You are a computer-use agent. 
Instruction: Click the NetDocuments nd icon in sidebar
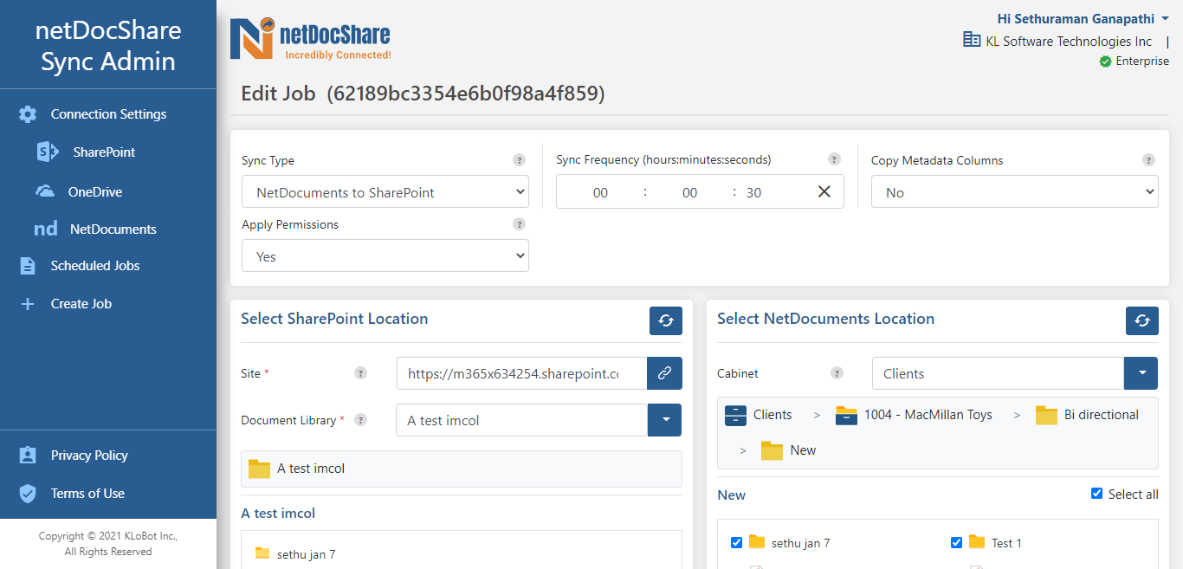pos(46,229)
